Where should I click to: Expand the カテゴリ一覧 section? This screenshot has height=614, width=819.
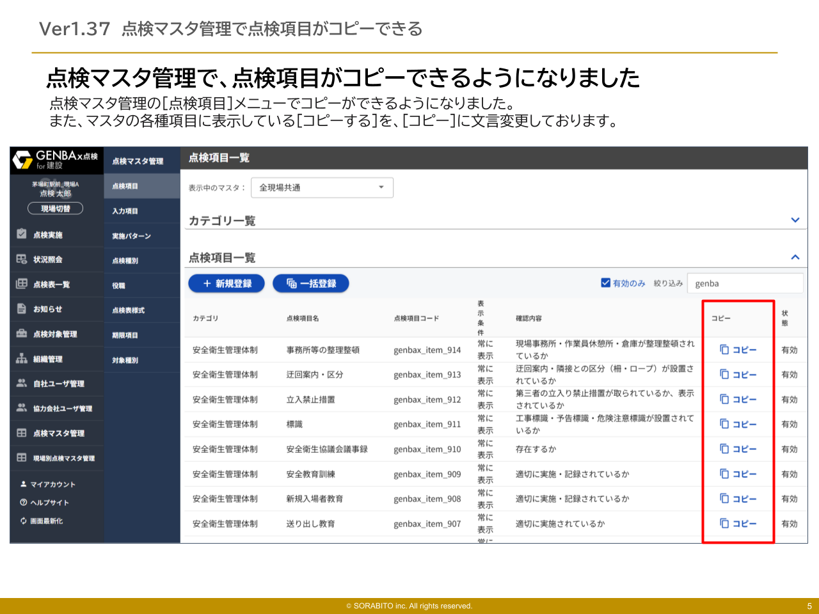tap(795, 219)
